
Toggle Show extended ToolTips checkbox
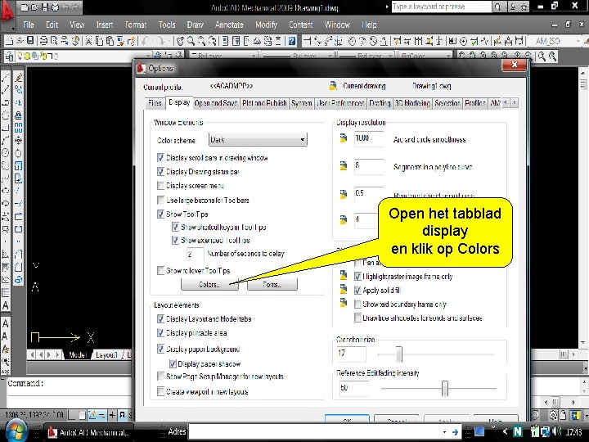[175, 240]
